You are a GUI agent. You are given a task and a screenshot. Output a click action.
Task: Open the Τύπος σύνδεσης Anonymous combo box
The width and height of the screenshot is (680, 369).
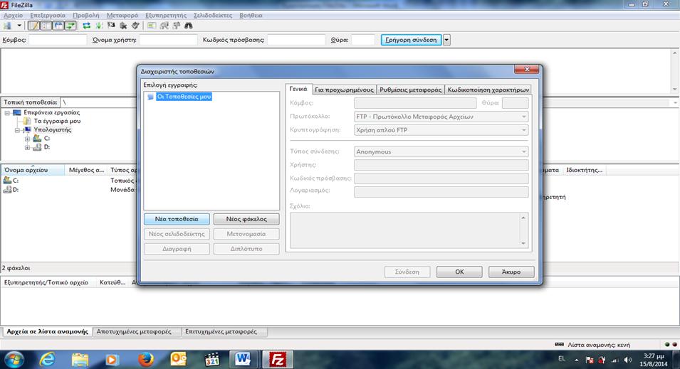[x=441, y=151]
